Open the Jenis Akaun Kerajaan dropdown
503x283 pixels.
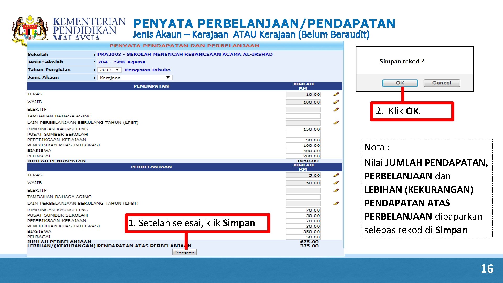click(135, 78)
